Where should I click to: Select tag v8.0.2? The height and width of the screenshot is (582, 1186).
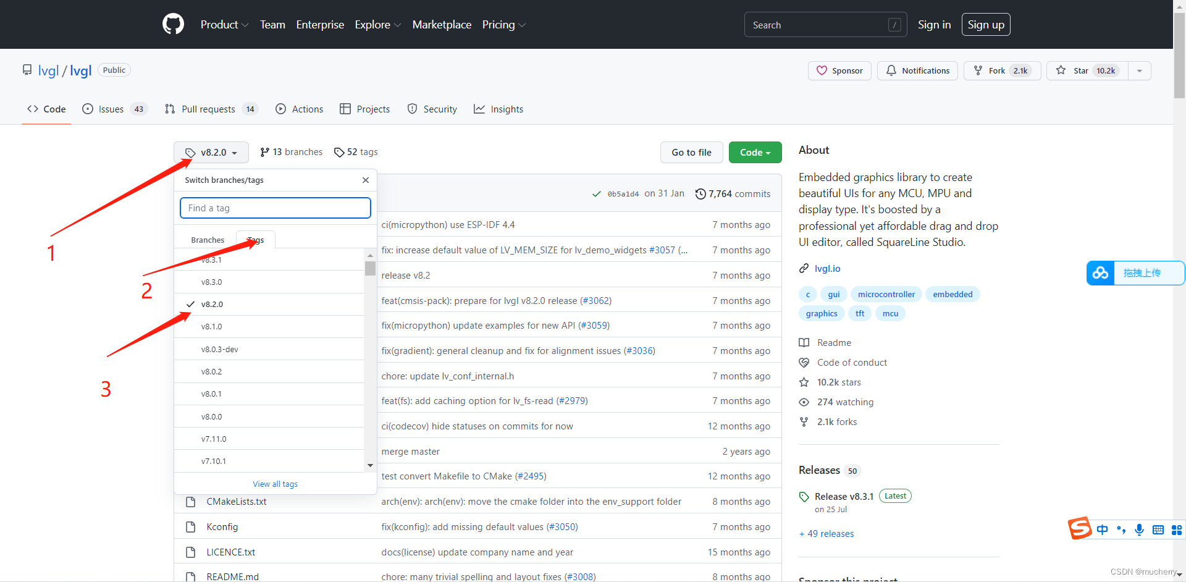(269, 371)
